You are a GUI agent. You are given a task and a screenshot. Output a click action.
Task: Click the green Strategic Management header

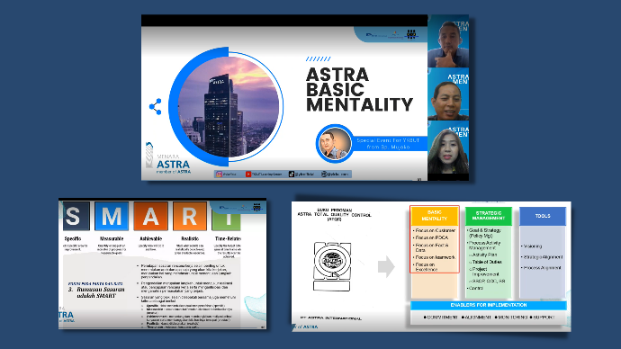coord(489,216)
